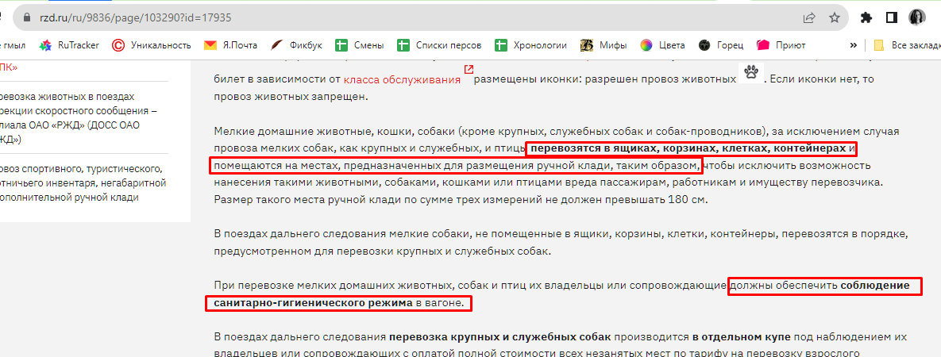941x357 pixels.
Task: Open the RuTracker bookmark
Action: [69, 45]
